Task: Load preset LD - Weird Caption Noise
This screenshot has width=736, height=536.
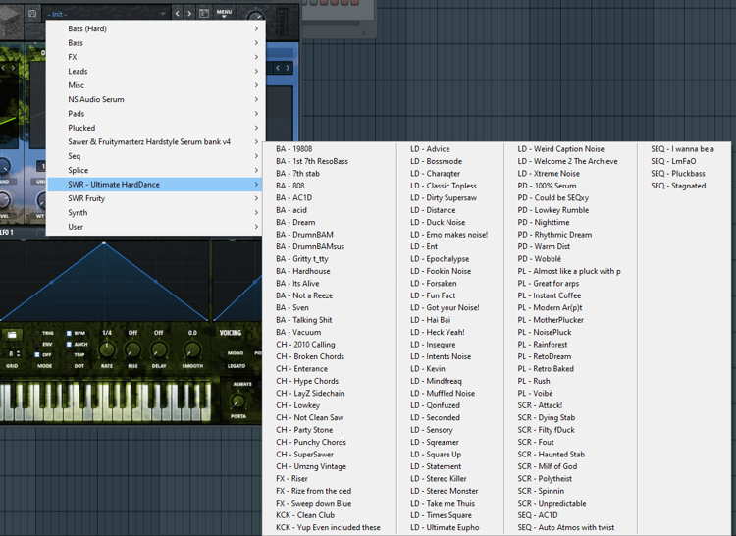Action: coord(560,149)
